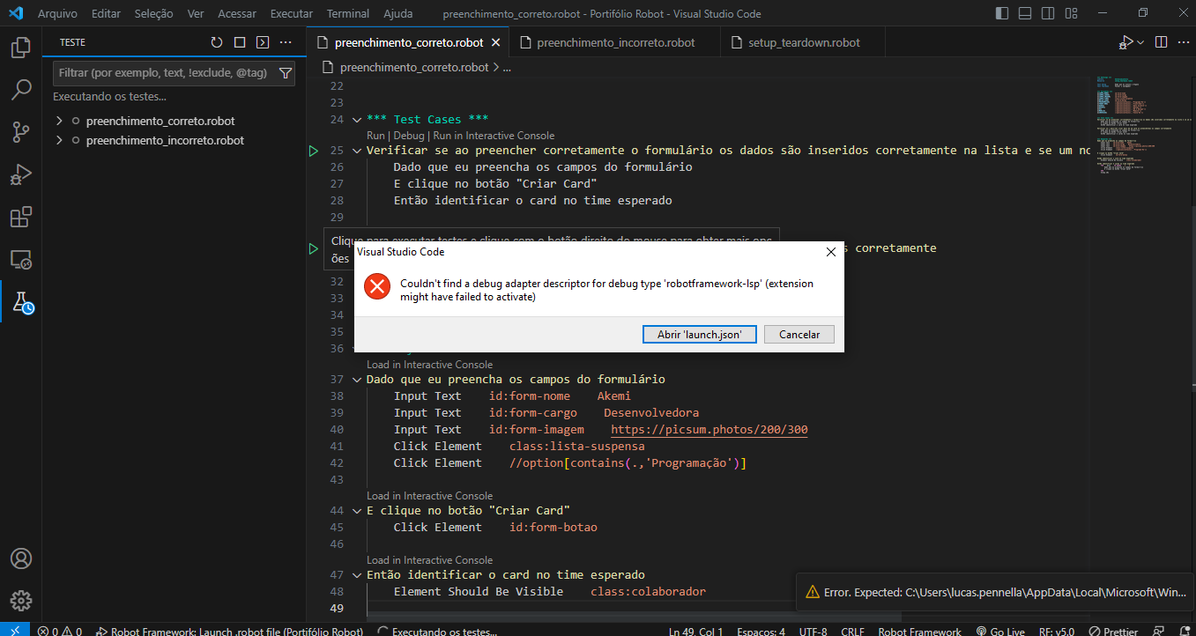Open the Arquivo menu
Image resolution: width=1196 pixels, height=636 pixels.
pyautogui.click(x=57, y=14)
